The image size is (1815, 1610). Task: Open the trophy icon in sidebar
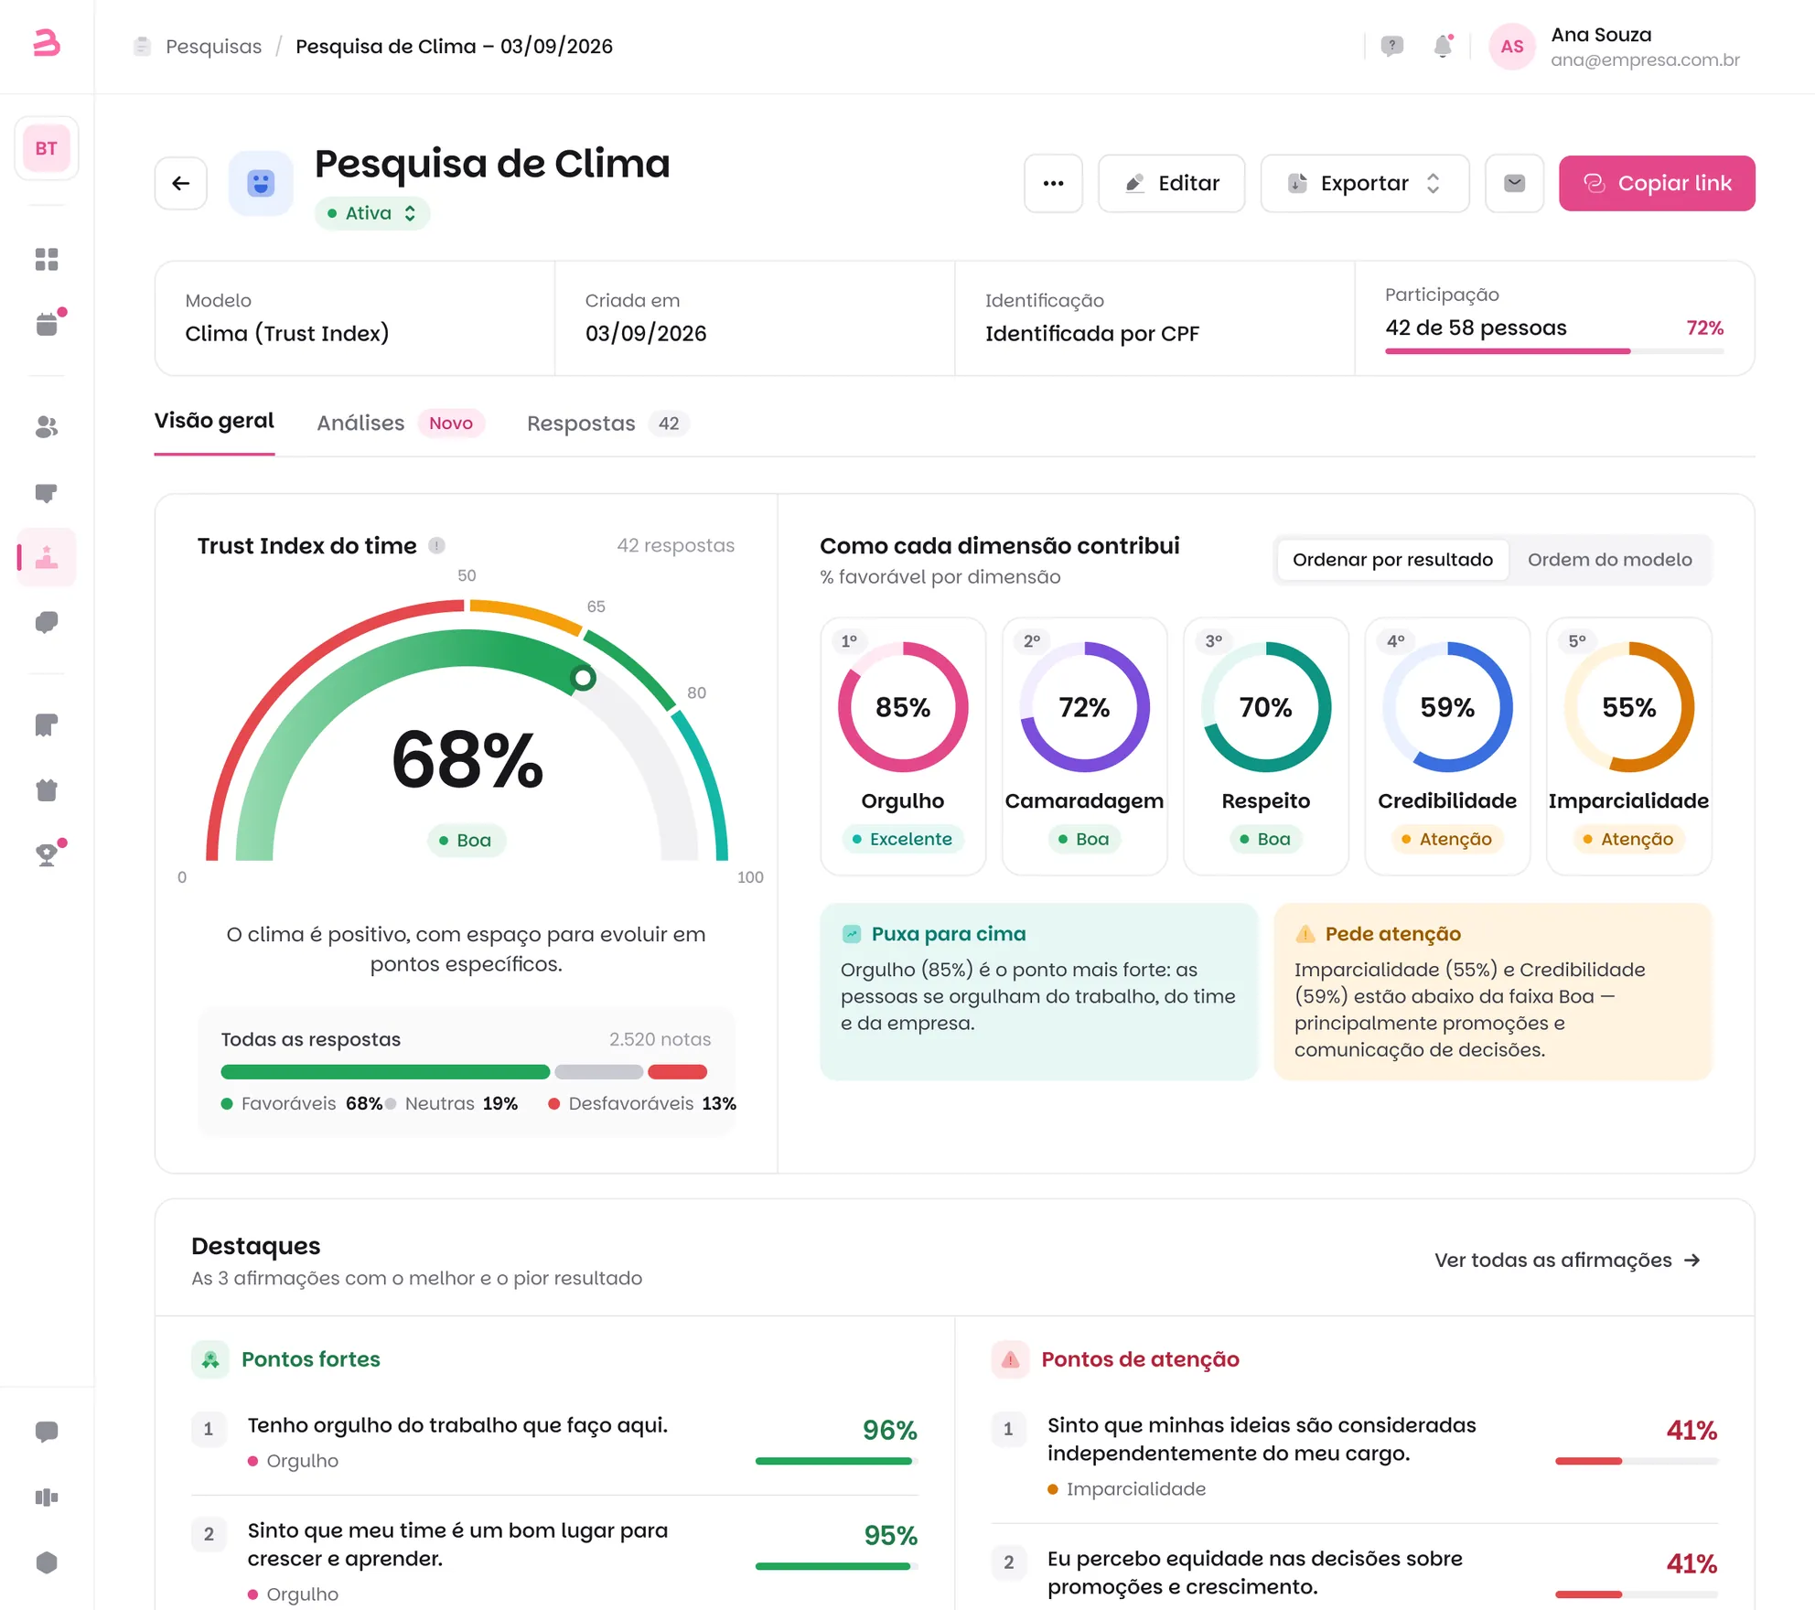click(x=47, y=855)
